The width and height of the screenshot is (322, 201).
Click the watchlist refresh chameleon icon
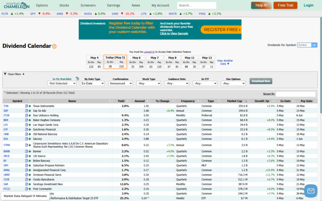coord(77,79)
